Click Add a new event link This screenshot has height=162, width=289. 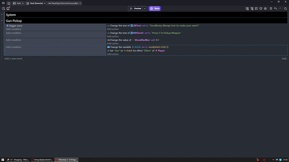(x=13, y=58)
